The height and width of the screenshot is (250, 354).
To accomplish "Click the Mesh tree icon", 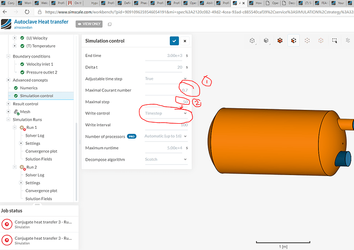I will point(16,112).
